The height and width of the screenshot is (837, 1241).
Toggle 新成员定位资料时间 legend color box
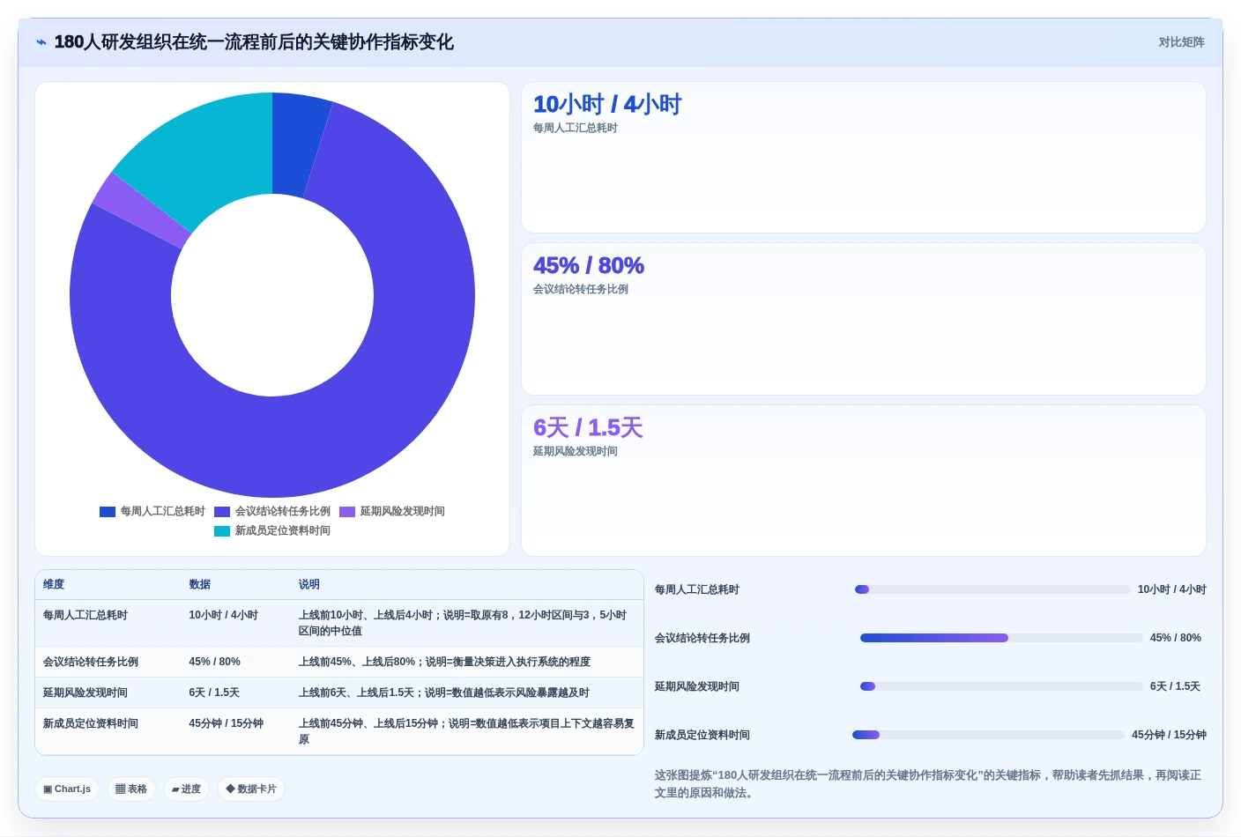[x=222, y=531]
